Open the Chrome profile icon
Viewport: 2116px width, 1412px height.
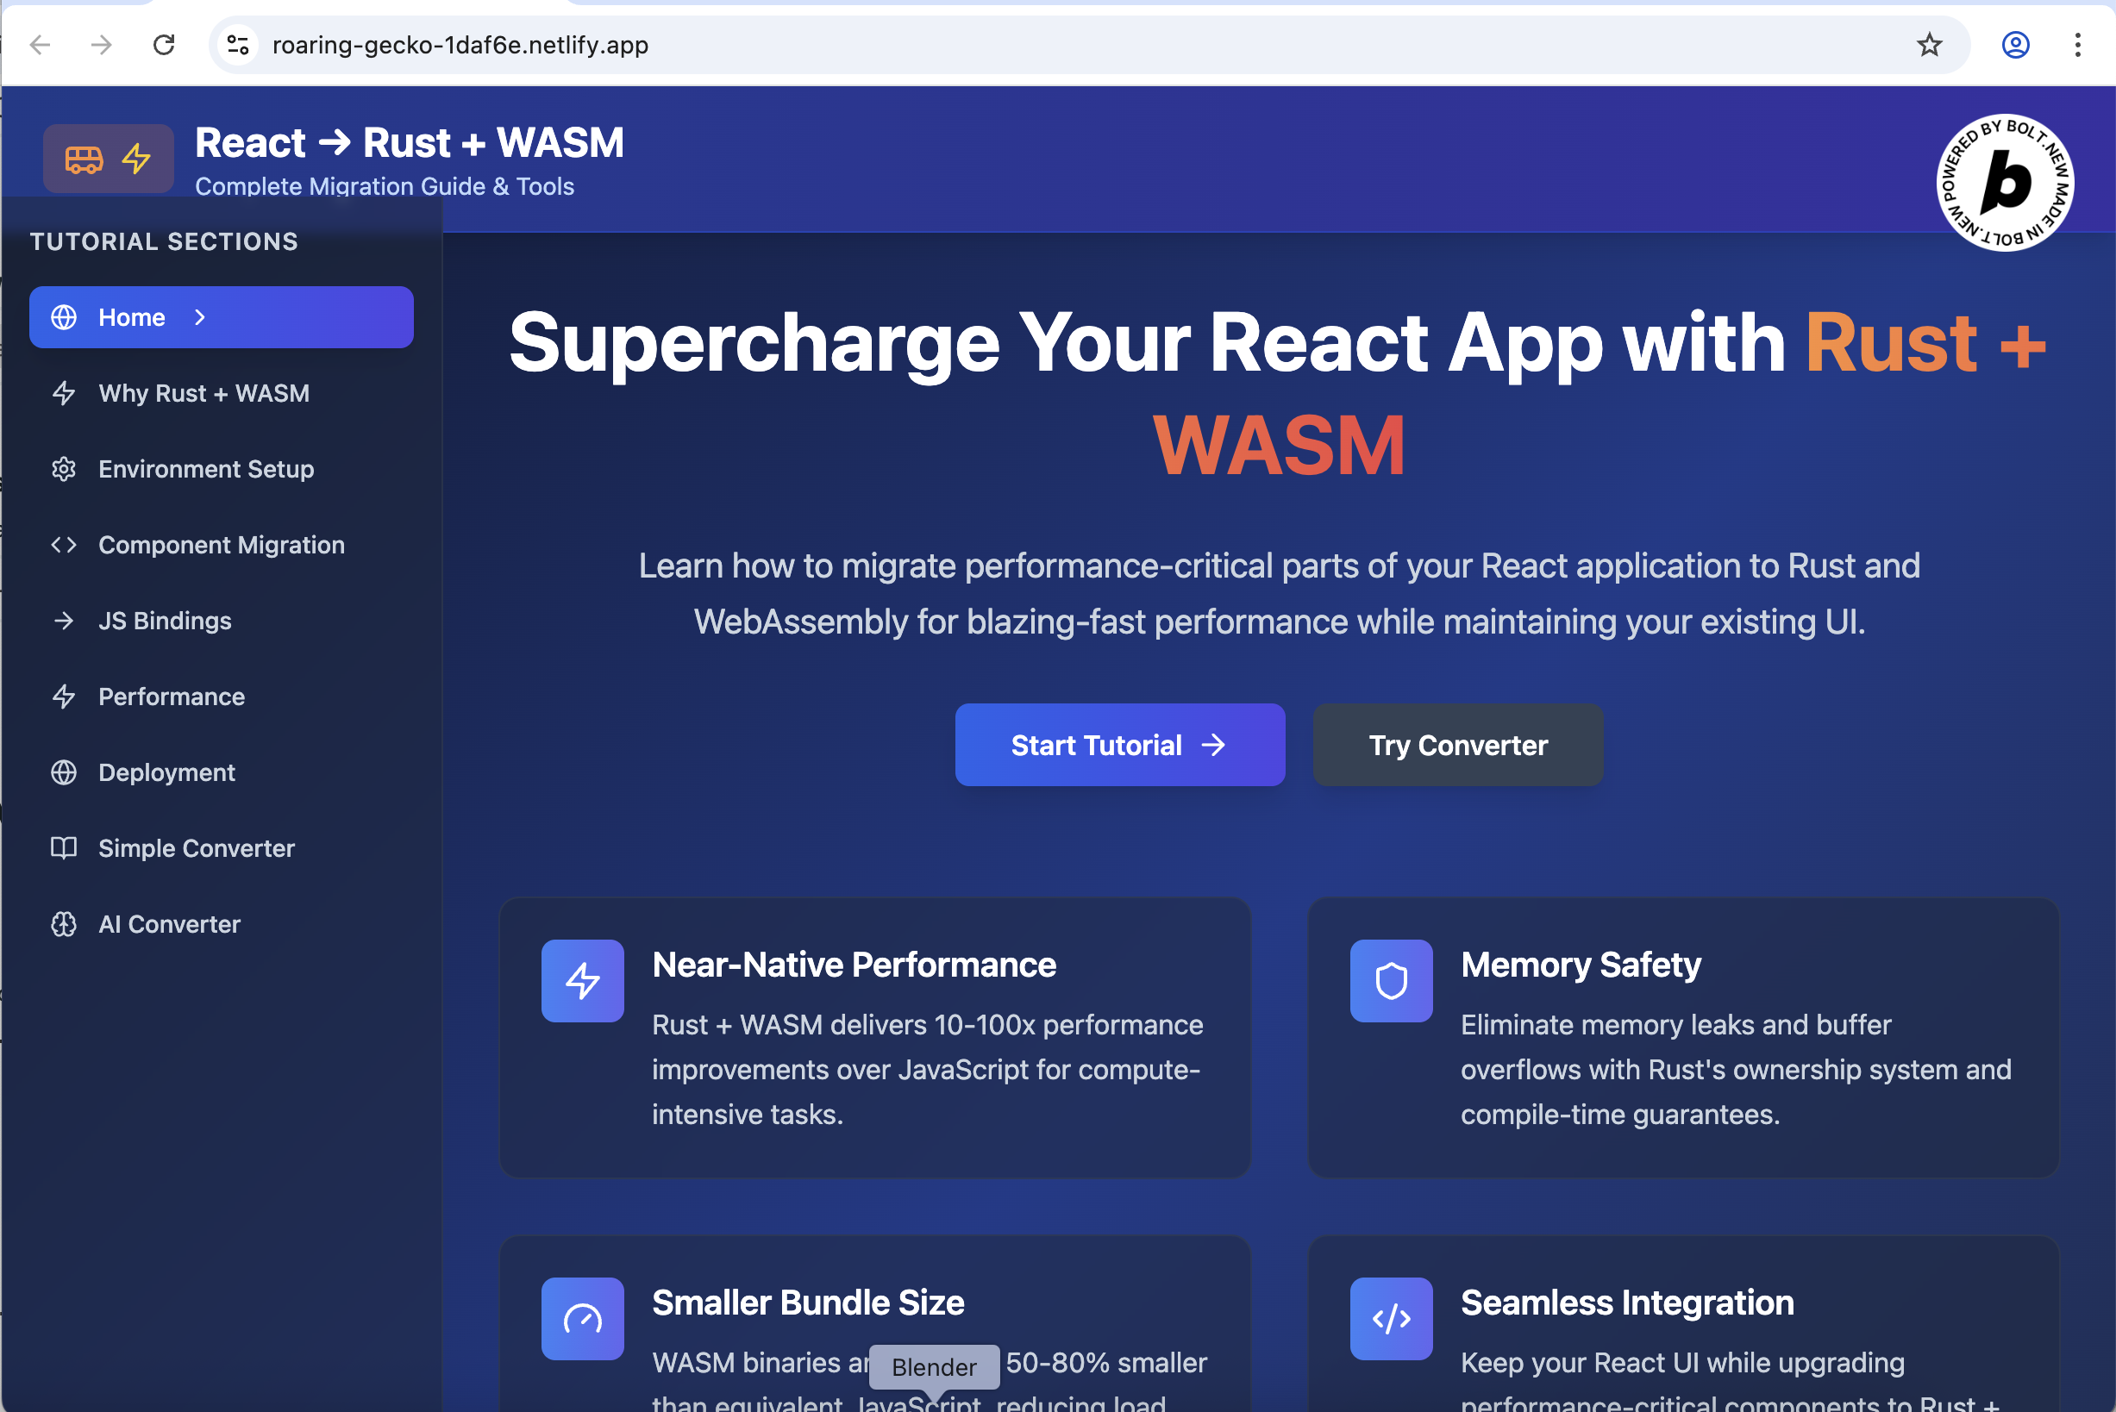(2015, 45)
